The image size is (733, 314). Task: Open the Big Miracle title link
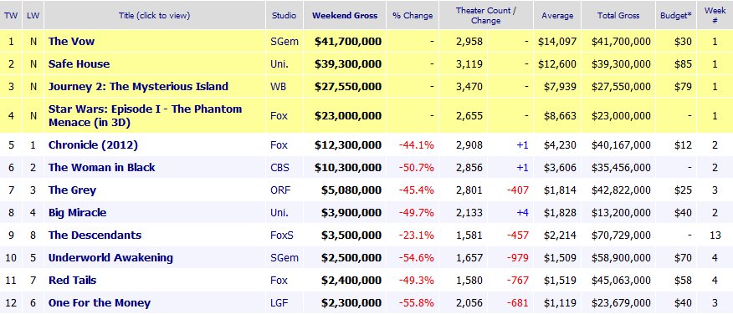coord(77,212)
